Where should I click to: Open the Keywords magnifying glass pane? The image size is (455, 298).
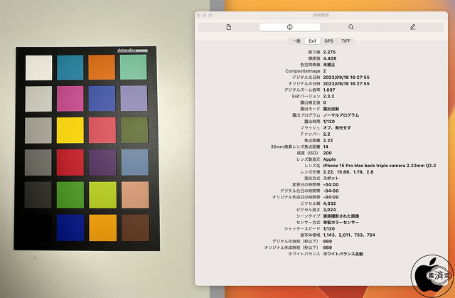pos(350,27)
